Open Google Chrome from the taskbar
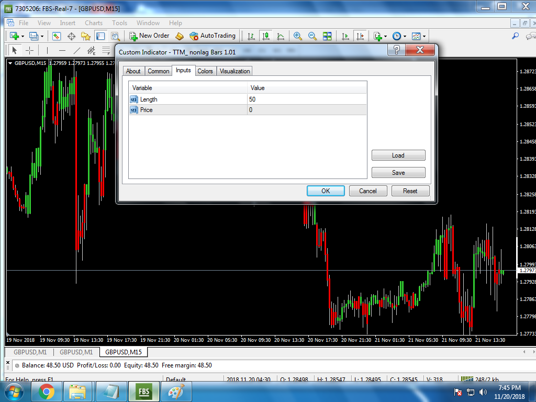The height and width of the screenshot is (402, 536). click(47, 392)
